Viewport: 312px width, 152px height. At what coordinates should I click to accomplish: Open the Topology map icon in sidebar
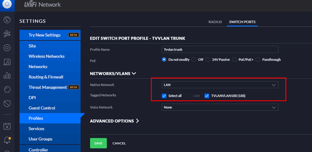pyautogui.click(x=7, y=34)
